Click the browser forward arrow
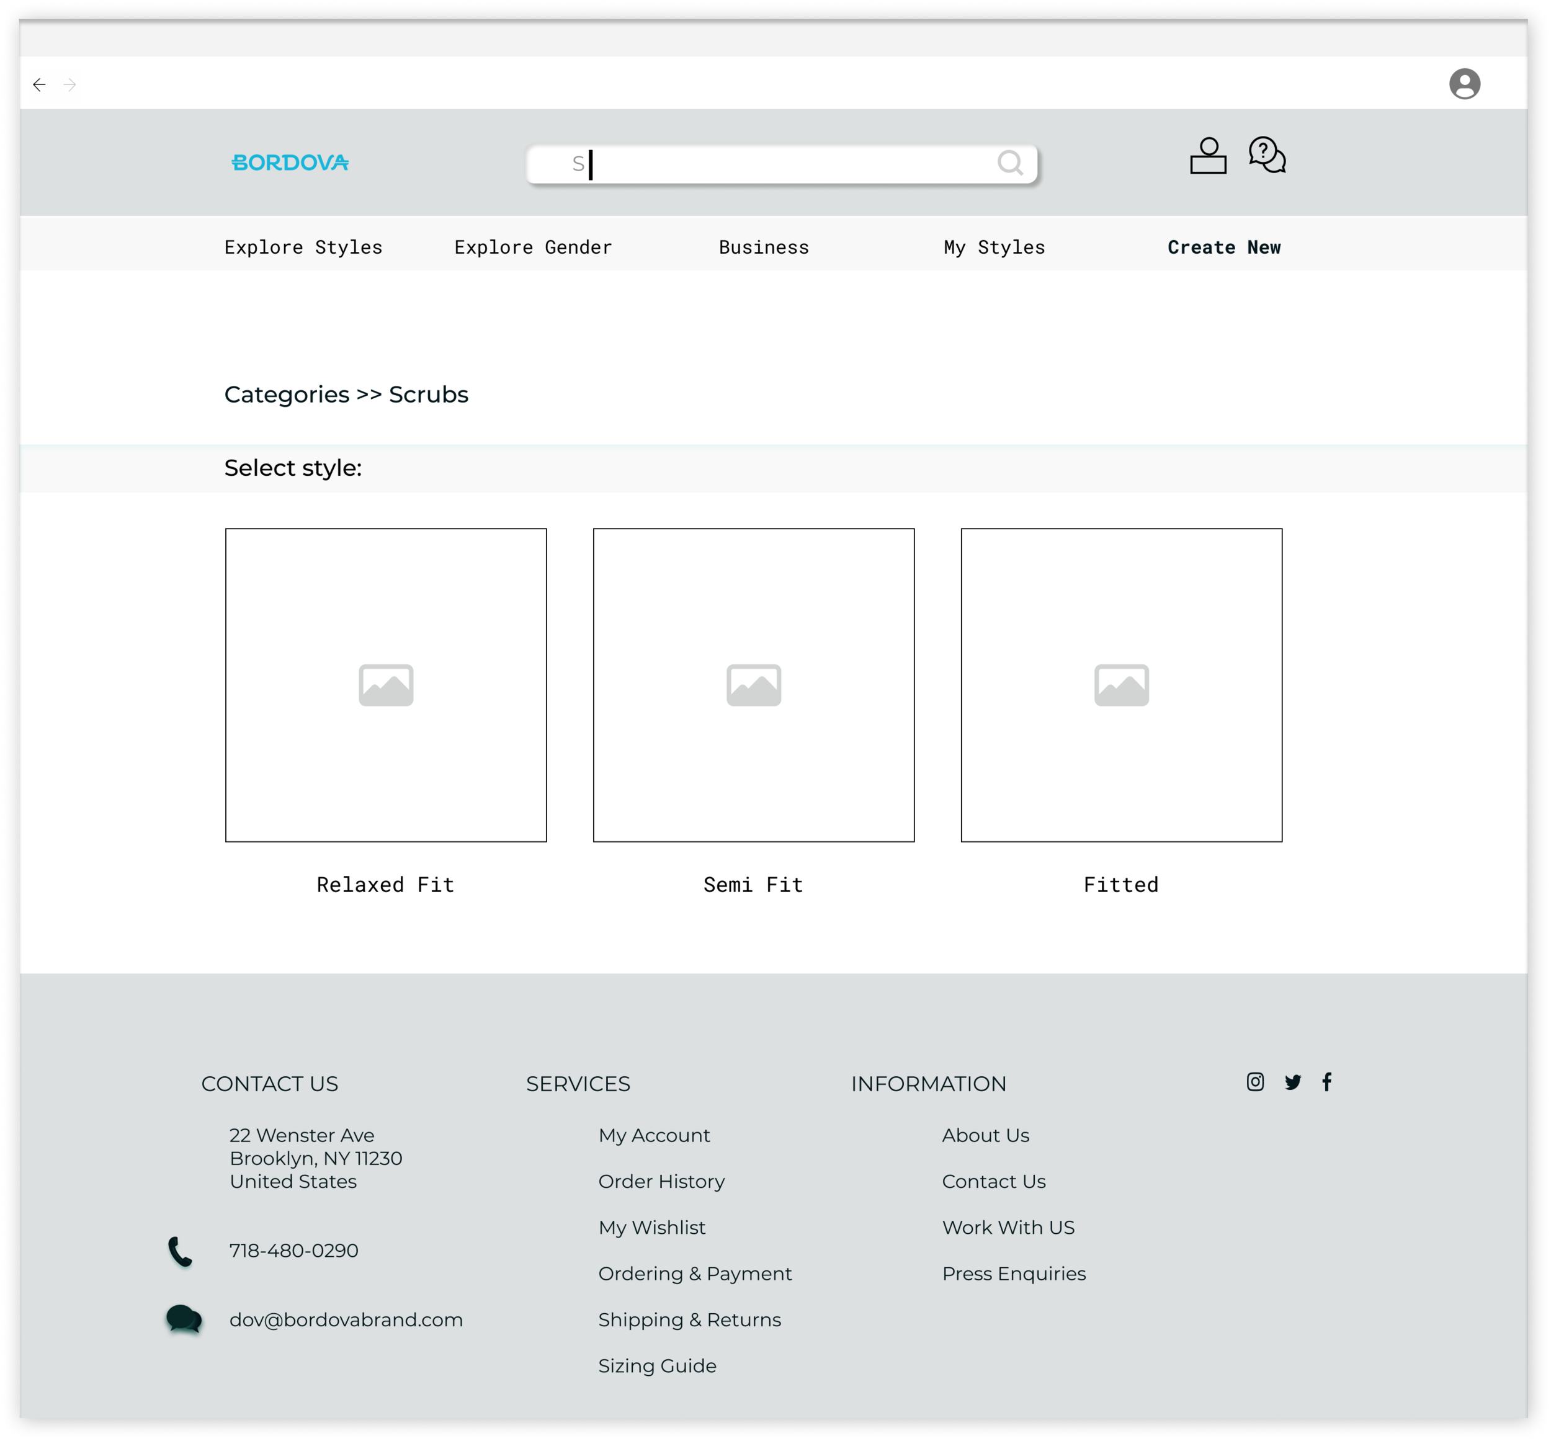The width and height of the screenshot is (1551, 1441). (x=70, y=84)
